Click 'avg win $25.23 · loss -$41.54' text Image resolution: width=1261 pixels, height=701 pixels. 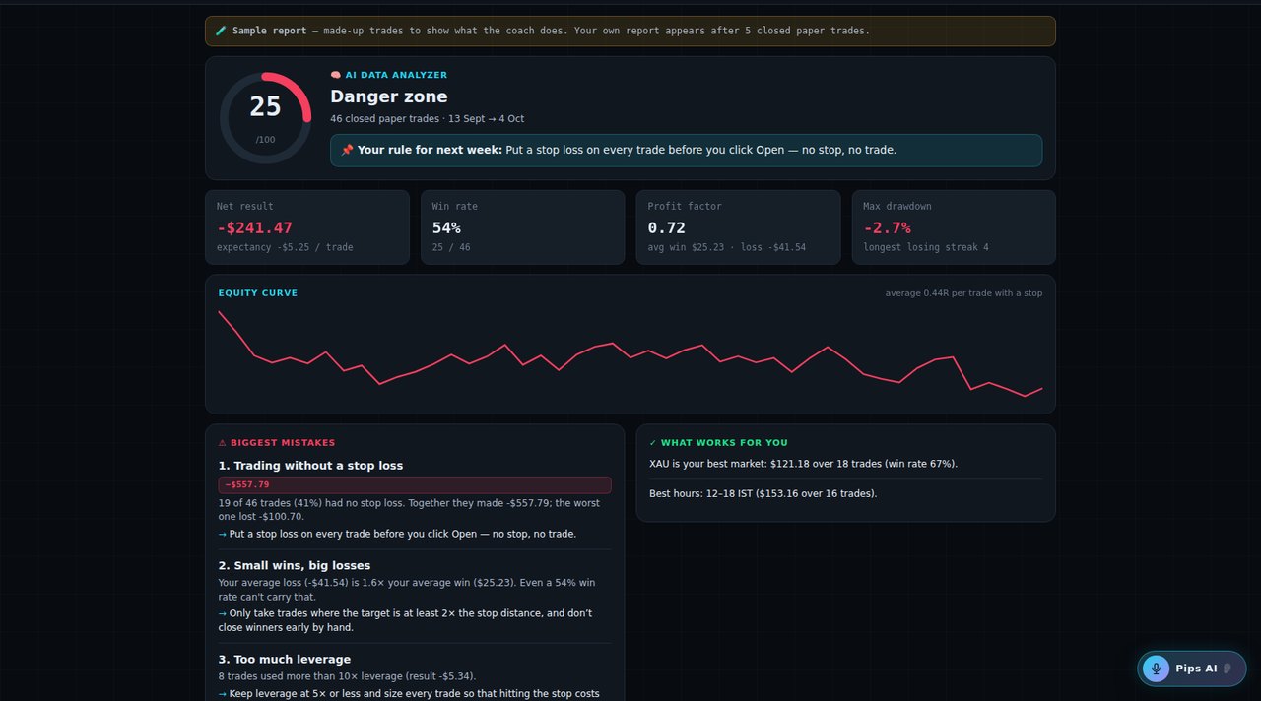726,247
